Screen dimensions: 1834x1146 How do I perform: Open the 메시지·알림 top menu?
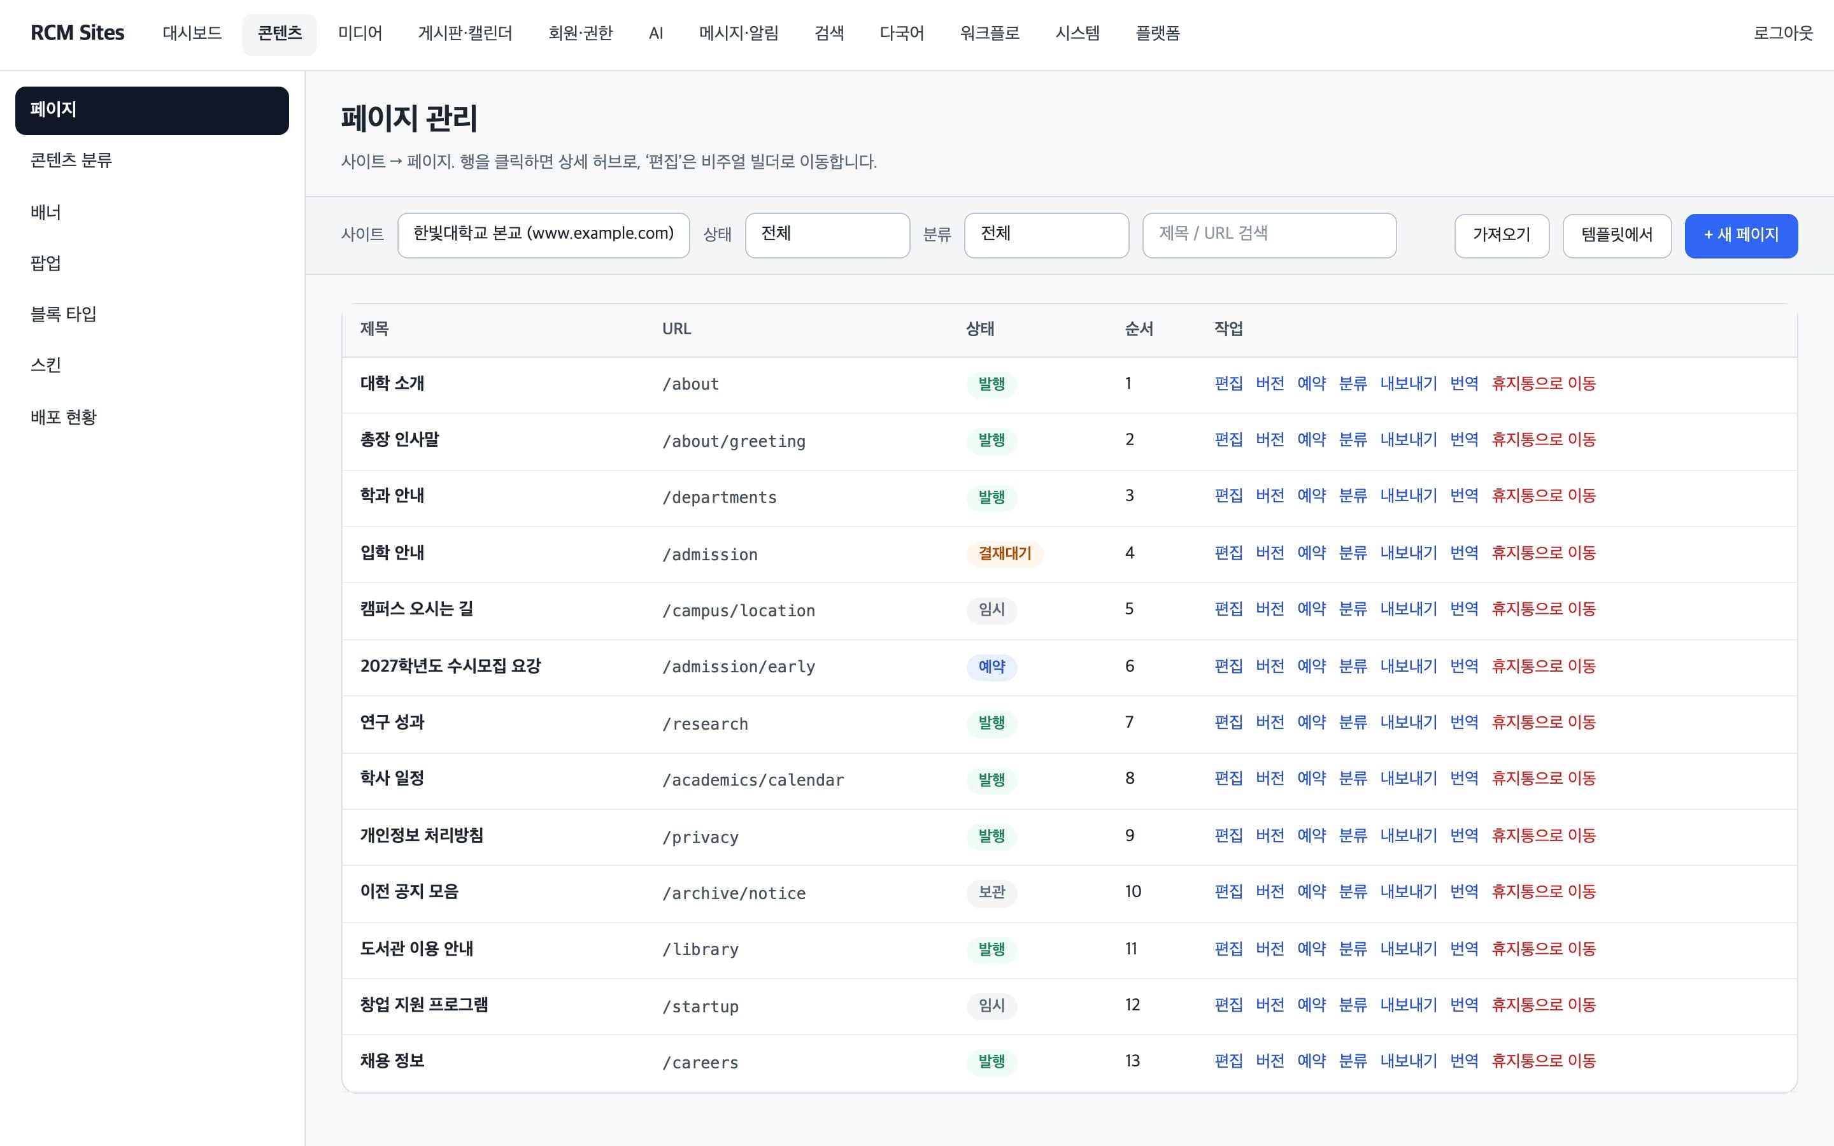coord(738,33)
